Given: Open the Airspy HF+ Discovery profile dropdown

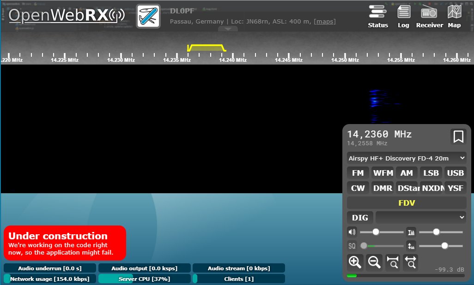Looking at the screenshot, I should click(x=407, y=158).
